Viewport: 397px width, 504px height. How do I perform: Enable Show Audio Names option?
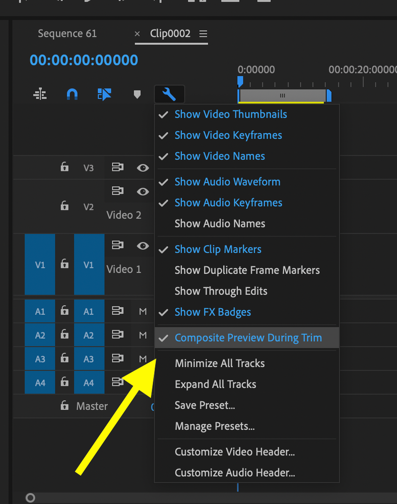click(x=220, y=223)
